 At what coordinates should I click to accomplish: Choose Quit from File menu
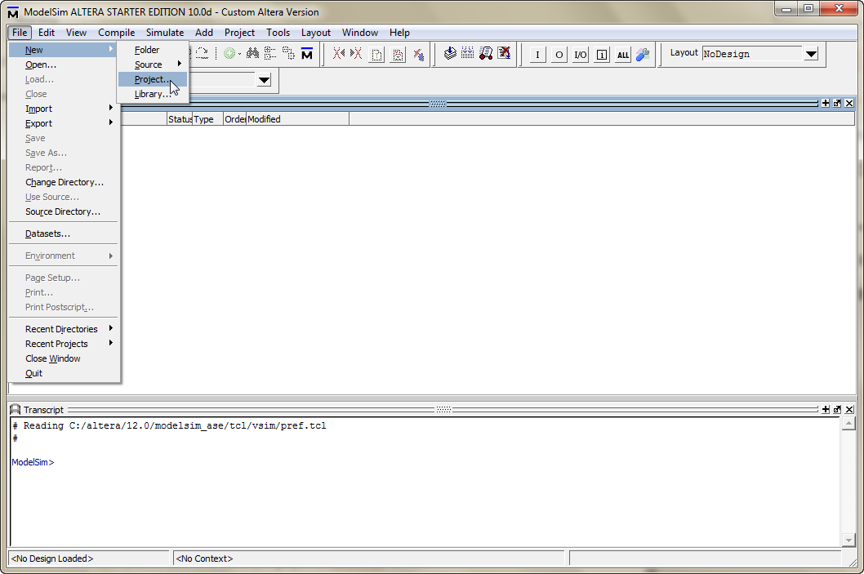coord(64,373)
